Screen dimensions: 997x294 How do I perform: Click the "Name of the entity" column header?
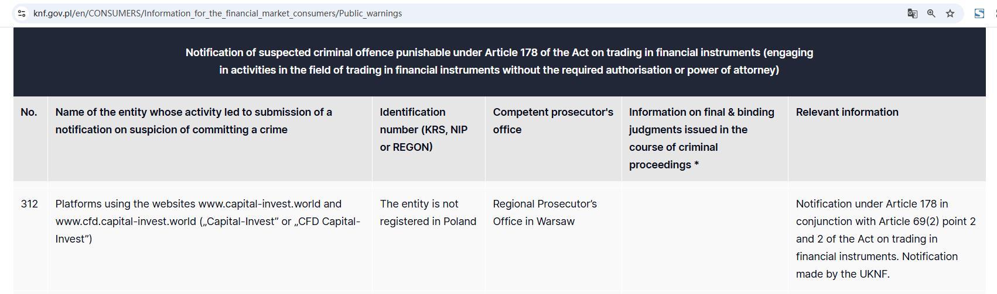click(x=193, y=121)
